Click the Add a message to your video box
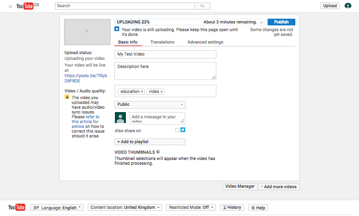Viewport: 359px width, 216px height. [x=157, y=118]
